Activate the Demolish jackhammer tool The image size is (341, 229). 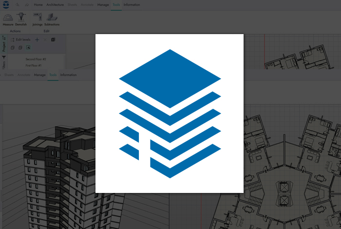coord(21,19)
